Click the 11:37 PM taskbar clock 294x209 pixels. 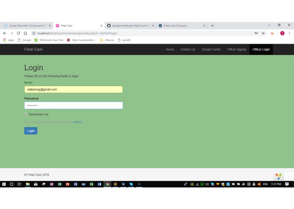[276, 184]
